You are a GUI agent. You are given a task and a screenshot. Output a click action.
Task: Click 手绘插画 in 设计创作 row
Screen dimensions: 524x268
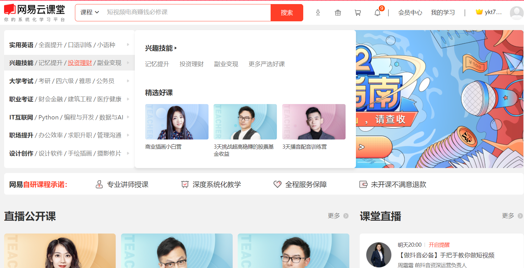80,153
